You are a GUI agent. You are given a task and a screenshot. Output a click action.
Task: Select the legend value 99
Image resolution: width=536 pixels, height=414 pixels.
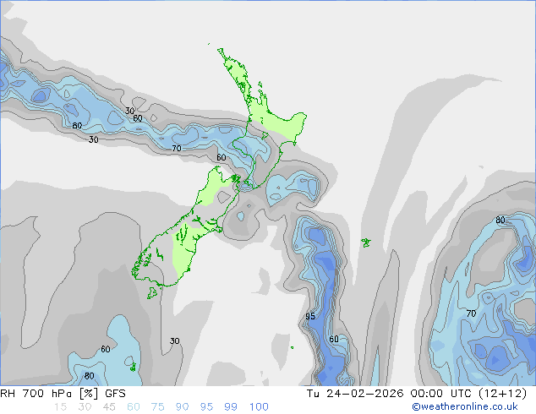point(231,407)
